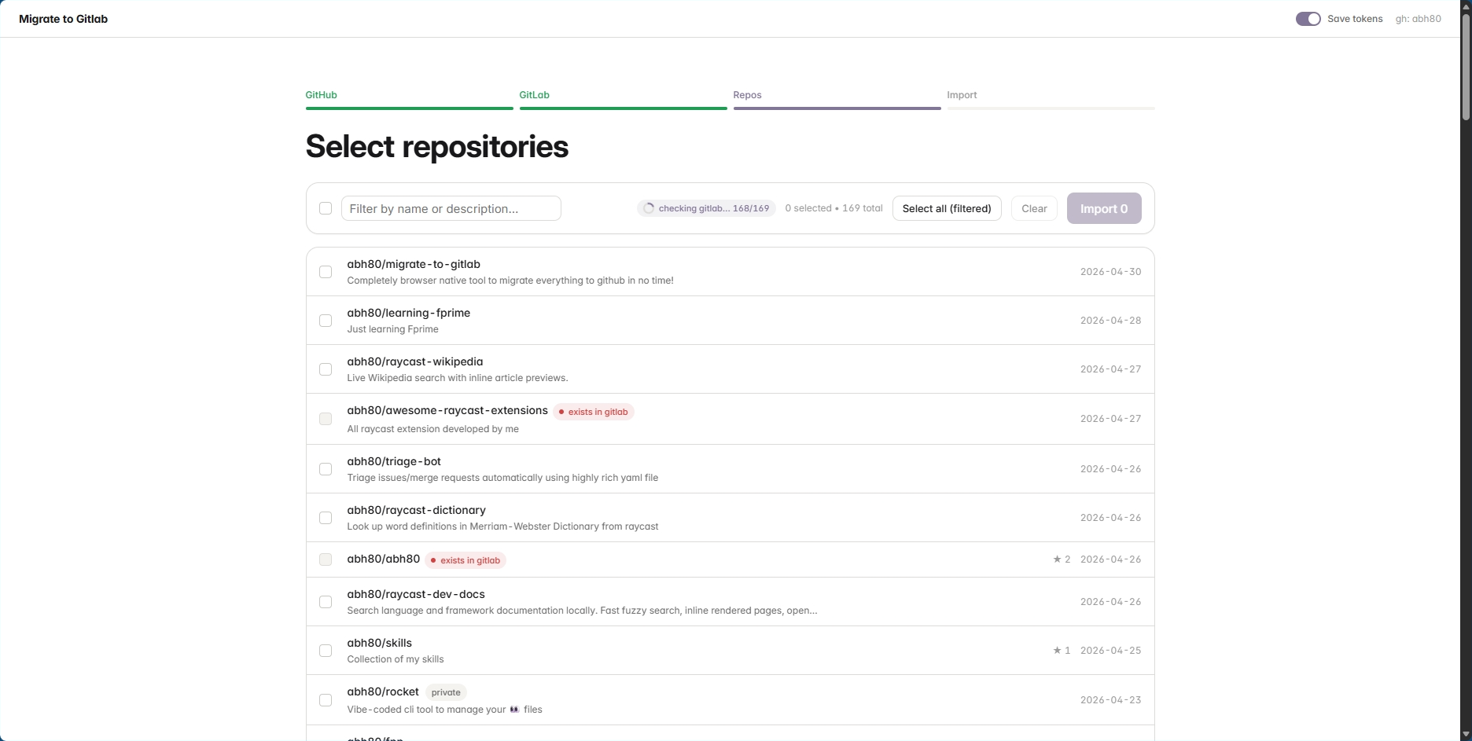Viewport: 1472px width, 741px height.
Task: Click the Clear button
Action: 1034,208
